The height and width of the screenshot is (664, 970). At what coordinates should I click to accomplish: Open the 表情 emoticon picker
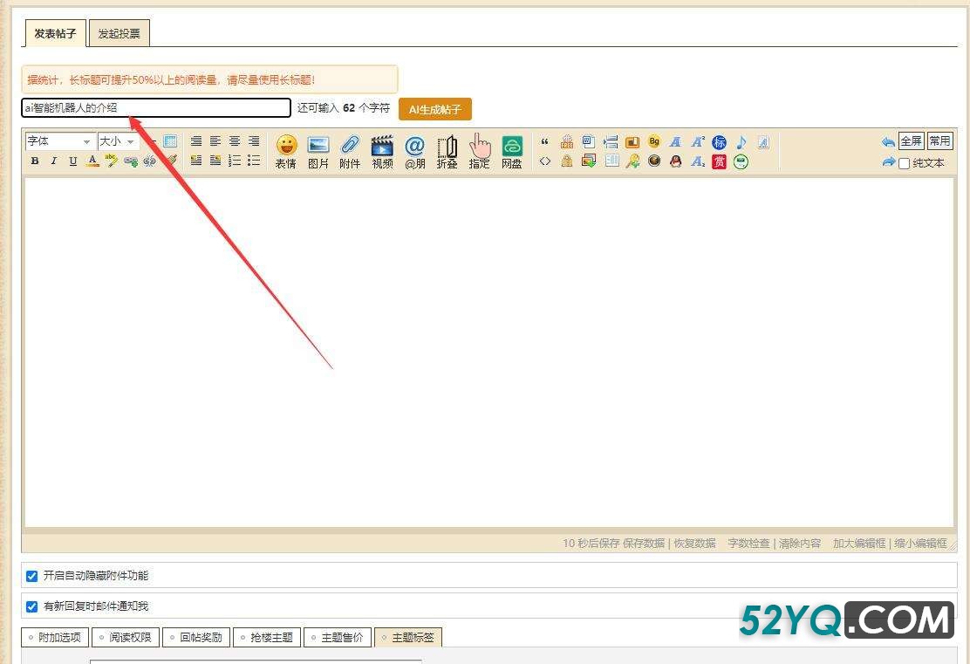[286, 150]
